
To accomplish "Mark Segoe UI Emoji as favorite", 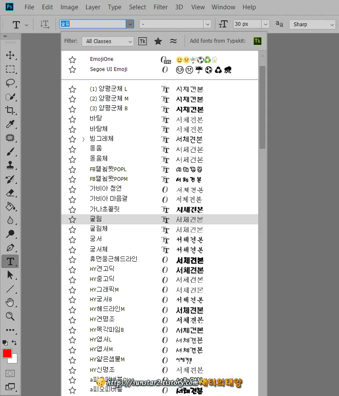I will coord(72,69).
